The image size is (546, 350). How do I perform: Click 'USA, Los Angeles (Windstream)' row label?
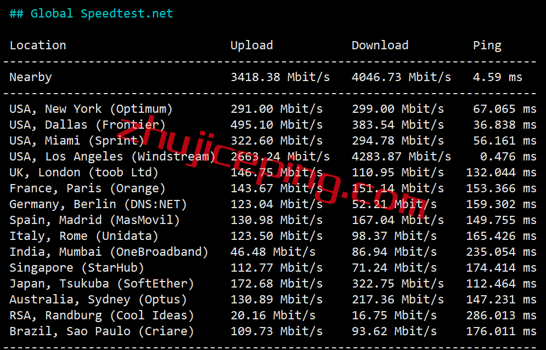tap(112, 157)
